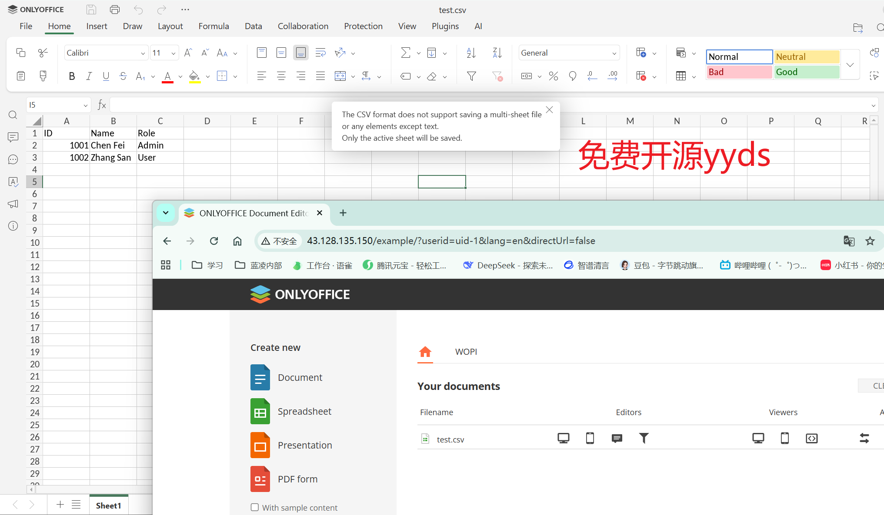Click the Paste clipboard icon

coord(20,76)
